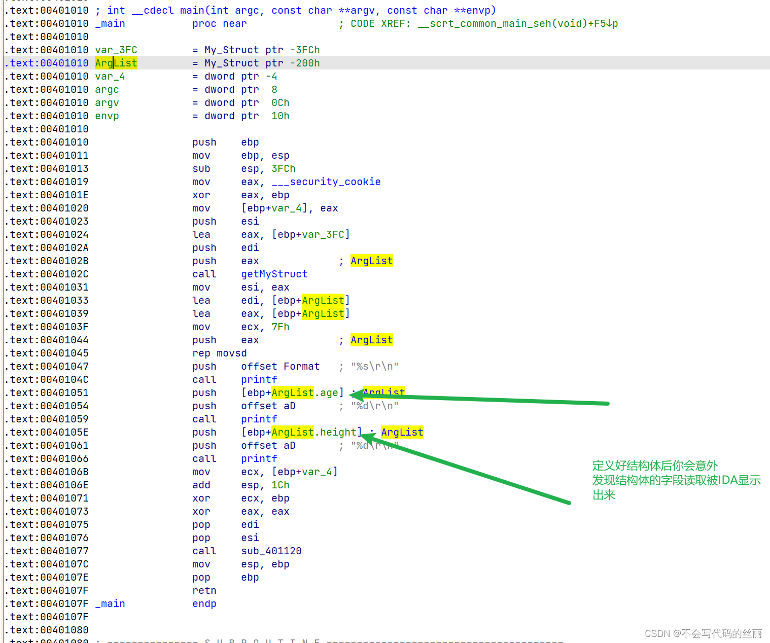Click lea edi, [ebp+ArgList] operand

pyautogui.click(x=311, y=300)
